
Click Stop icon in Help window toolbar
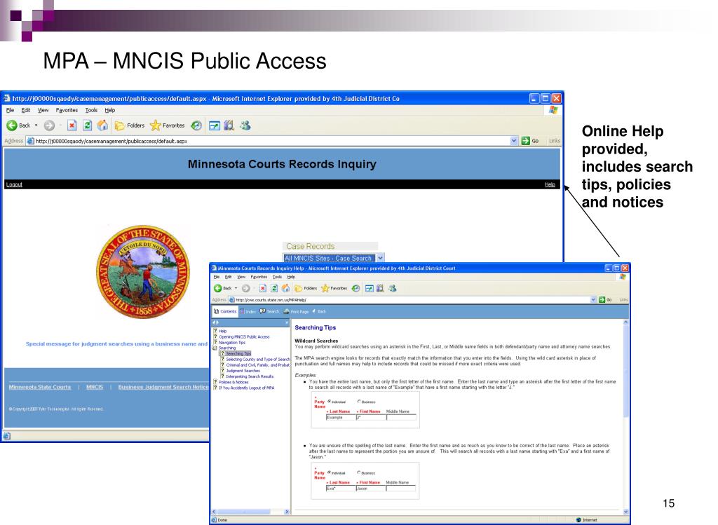262,288
